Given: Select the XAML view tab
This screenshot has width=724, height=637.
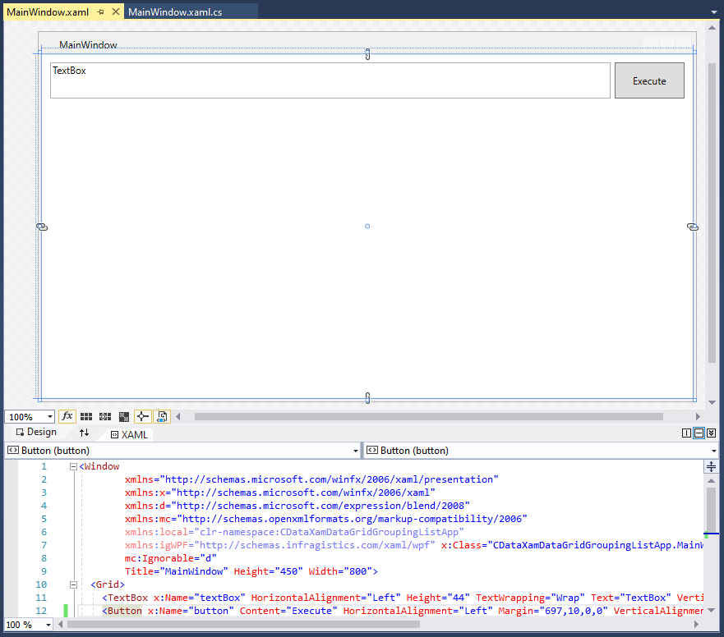Looking at the screenshot, I should tap(130, 434).
